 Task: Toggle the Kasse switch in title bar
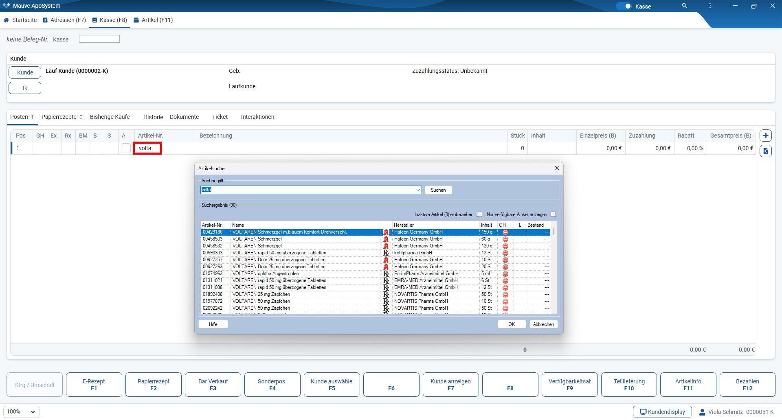tap(624, 6)
